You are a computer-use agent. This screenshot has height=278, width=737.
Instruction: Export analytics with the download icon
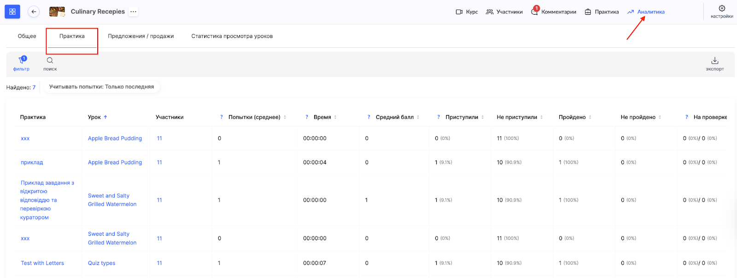pos(714,60)
